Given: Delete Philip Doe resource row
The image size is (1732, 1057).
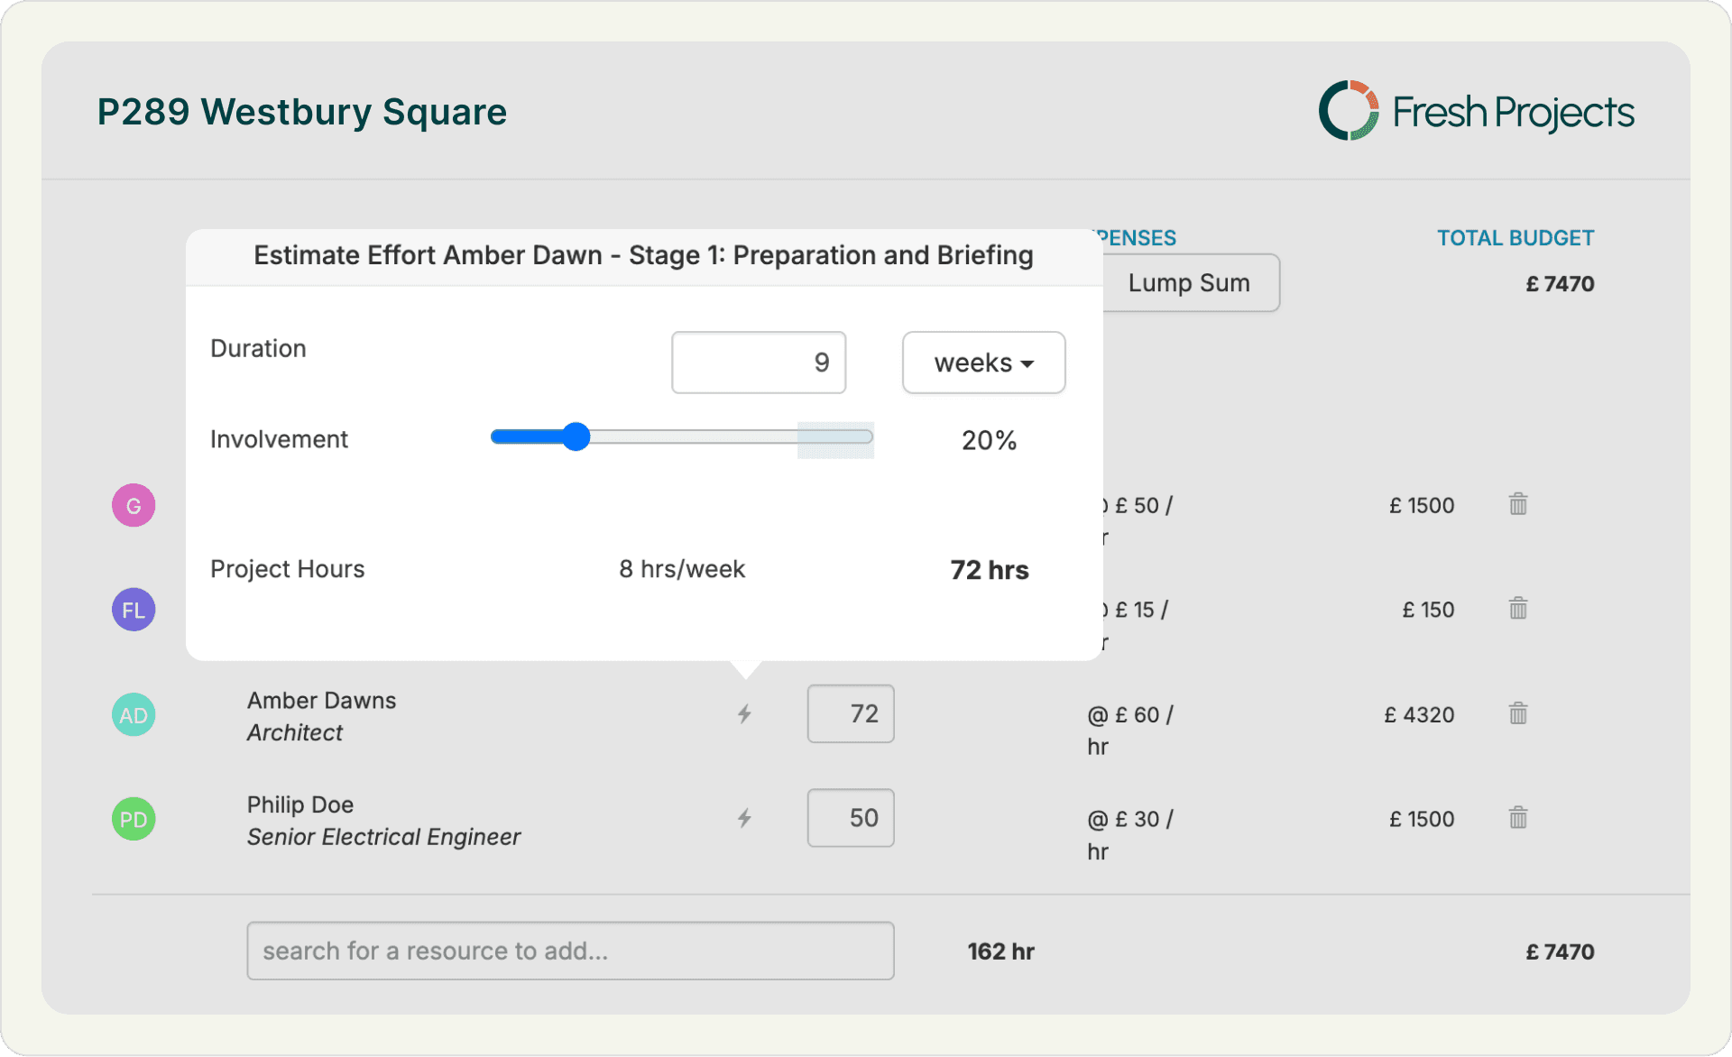Looking at the screenshot, I should [x=1518, y=818].
